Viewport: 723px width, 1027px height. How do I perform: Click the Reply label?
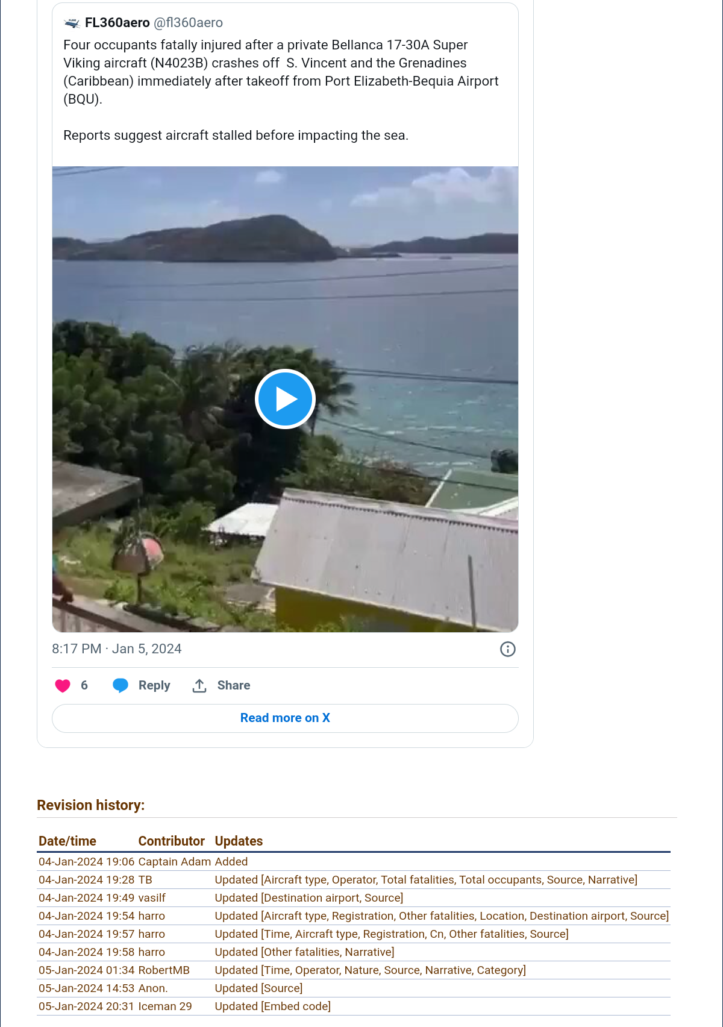(154, 685)
